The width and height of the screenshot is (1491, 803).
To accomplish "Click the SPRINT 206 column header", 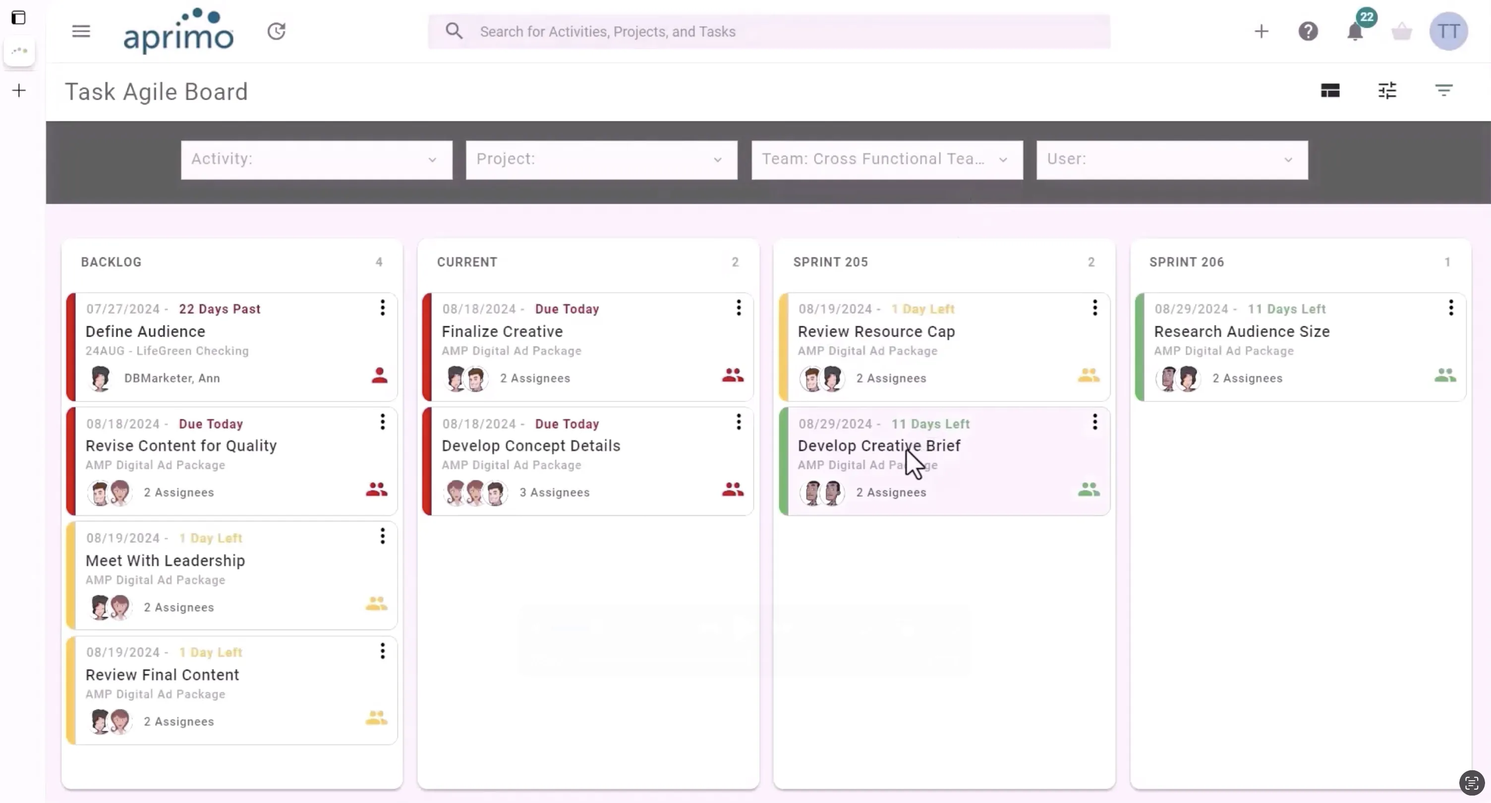I will click(x=1187, y=262).
